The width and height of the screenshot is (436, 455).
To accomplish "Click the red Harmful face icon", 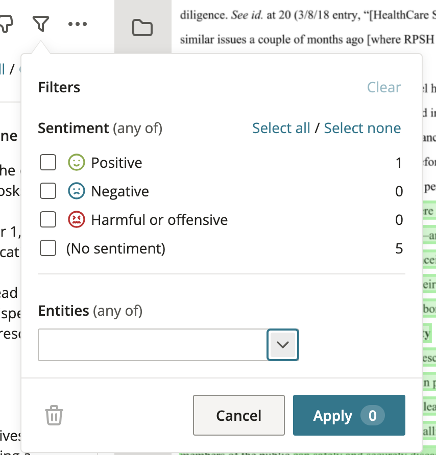I will point(77,220).
